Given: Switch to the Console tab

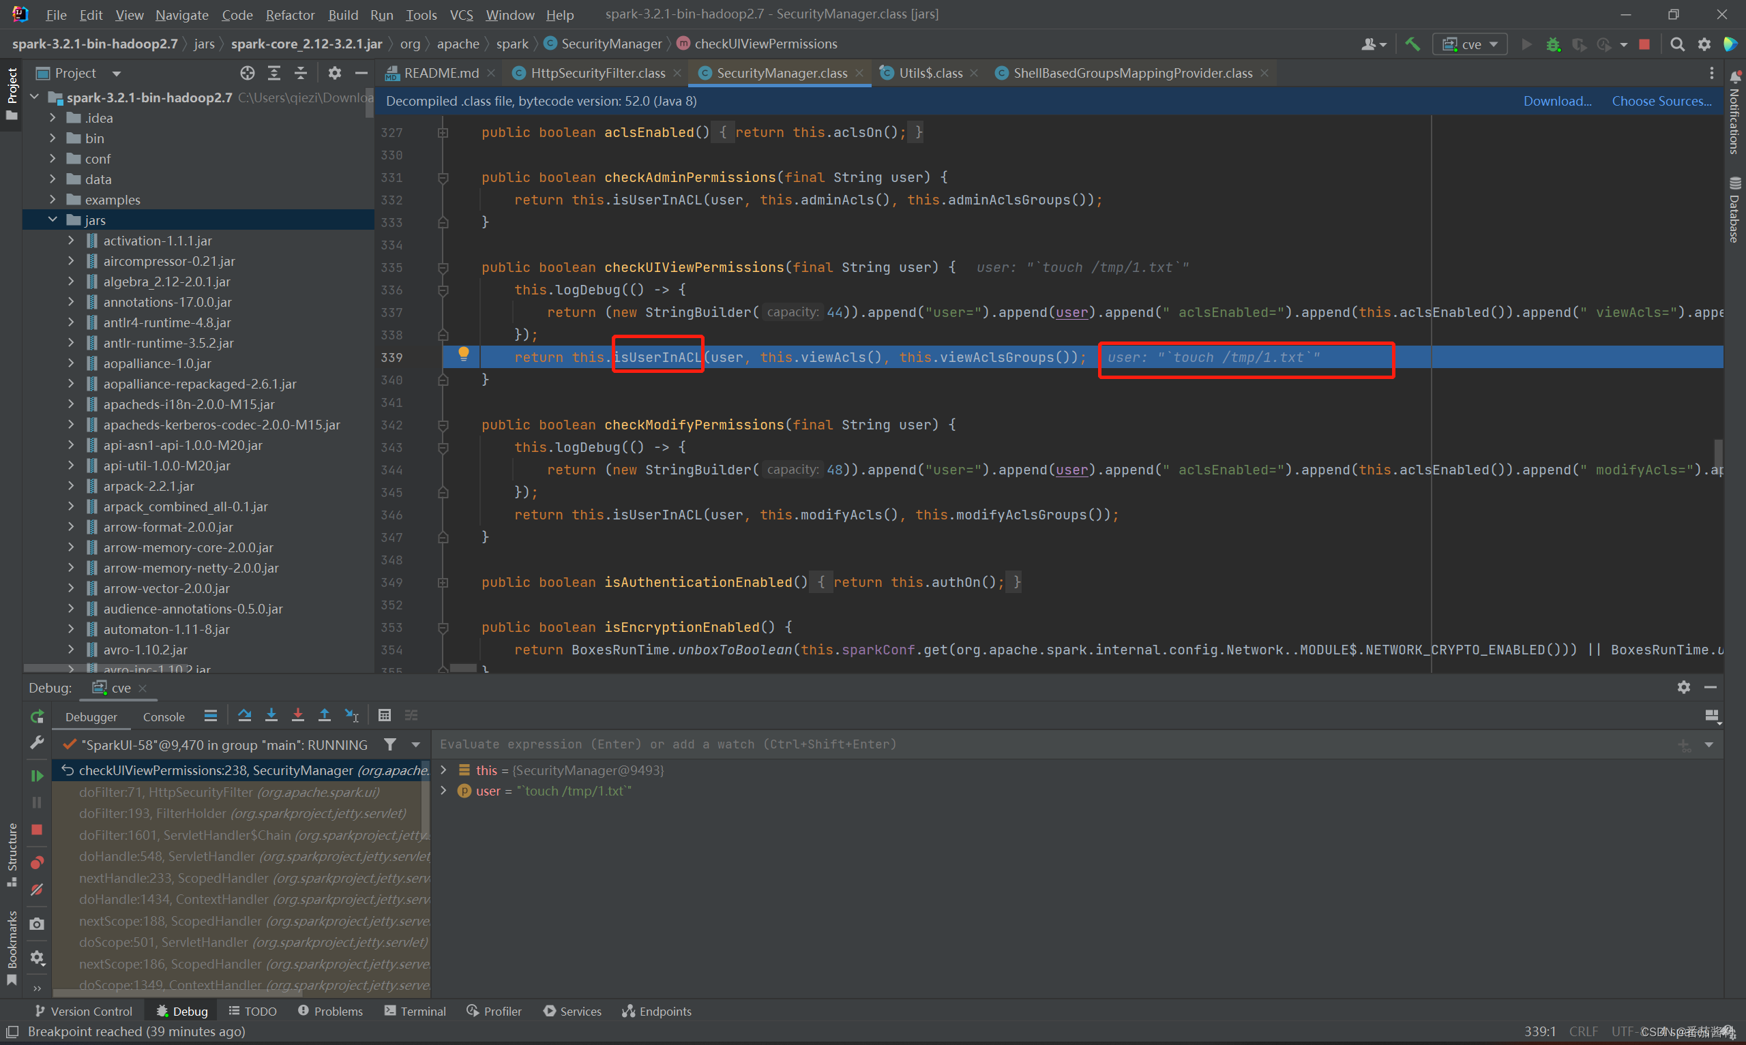Looking at the screenshot, I should 164,717.
